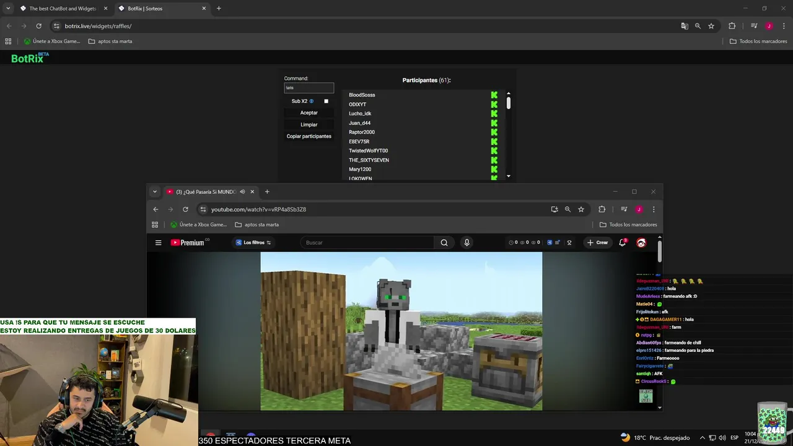
Task: Open the YouTube account avatar menu
Action: pos(641,243)
